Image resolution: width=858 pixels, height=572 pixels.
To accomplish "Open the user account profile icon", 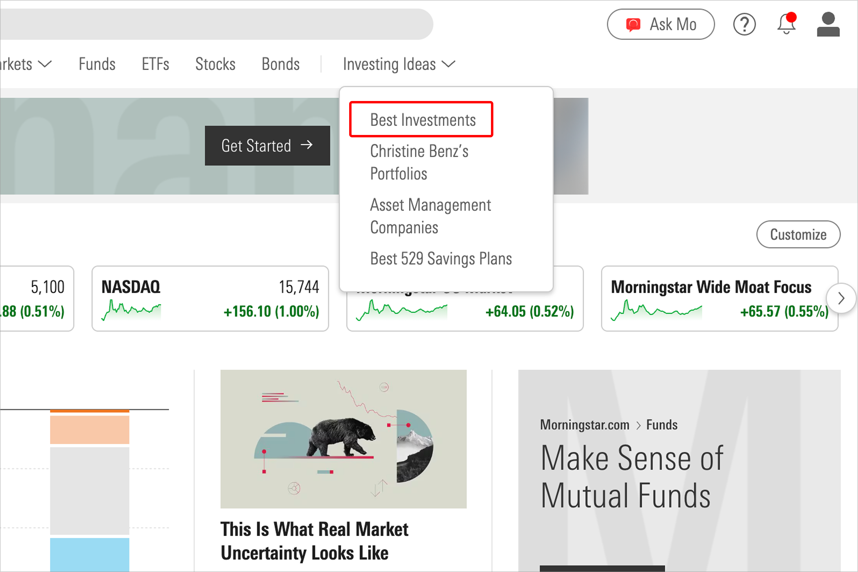I will tap(828, 24).
